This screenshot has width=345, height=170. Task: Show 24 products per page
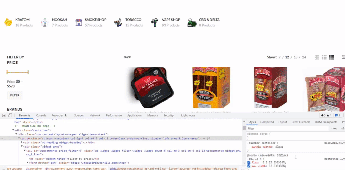click(x=304, y=57)
